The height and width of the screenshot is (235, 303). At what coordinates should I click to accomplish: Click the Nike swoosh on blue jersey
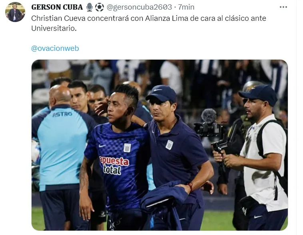[102, 146]
